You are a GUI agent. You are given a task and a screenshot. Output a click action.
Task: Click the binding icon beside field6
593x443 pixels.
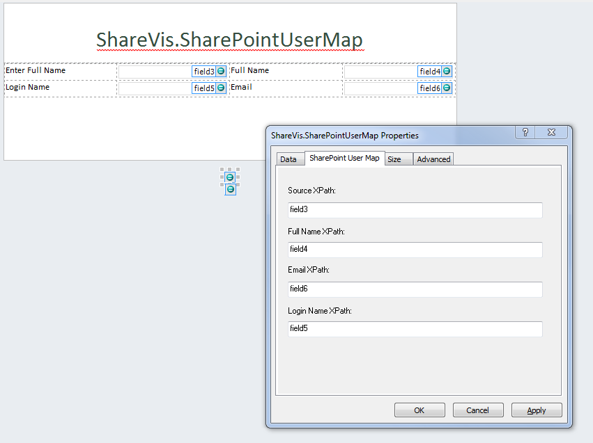[x=447, y=88]
